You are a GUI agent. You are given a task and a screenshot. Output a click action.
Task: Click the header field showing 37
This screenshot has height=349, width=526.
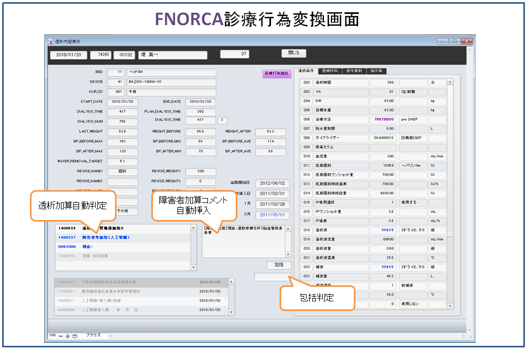click(235, 54)
